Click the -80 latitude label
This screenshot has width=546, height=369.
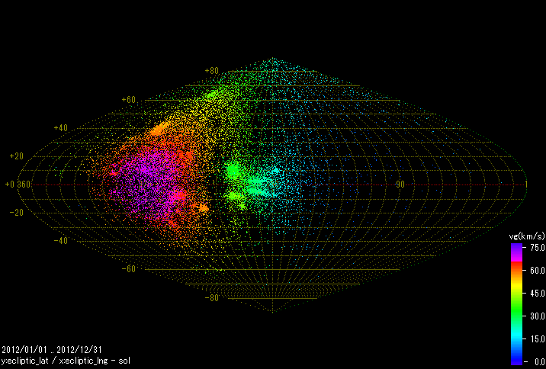point(212,298)
